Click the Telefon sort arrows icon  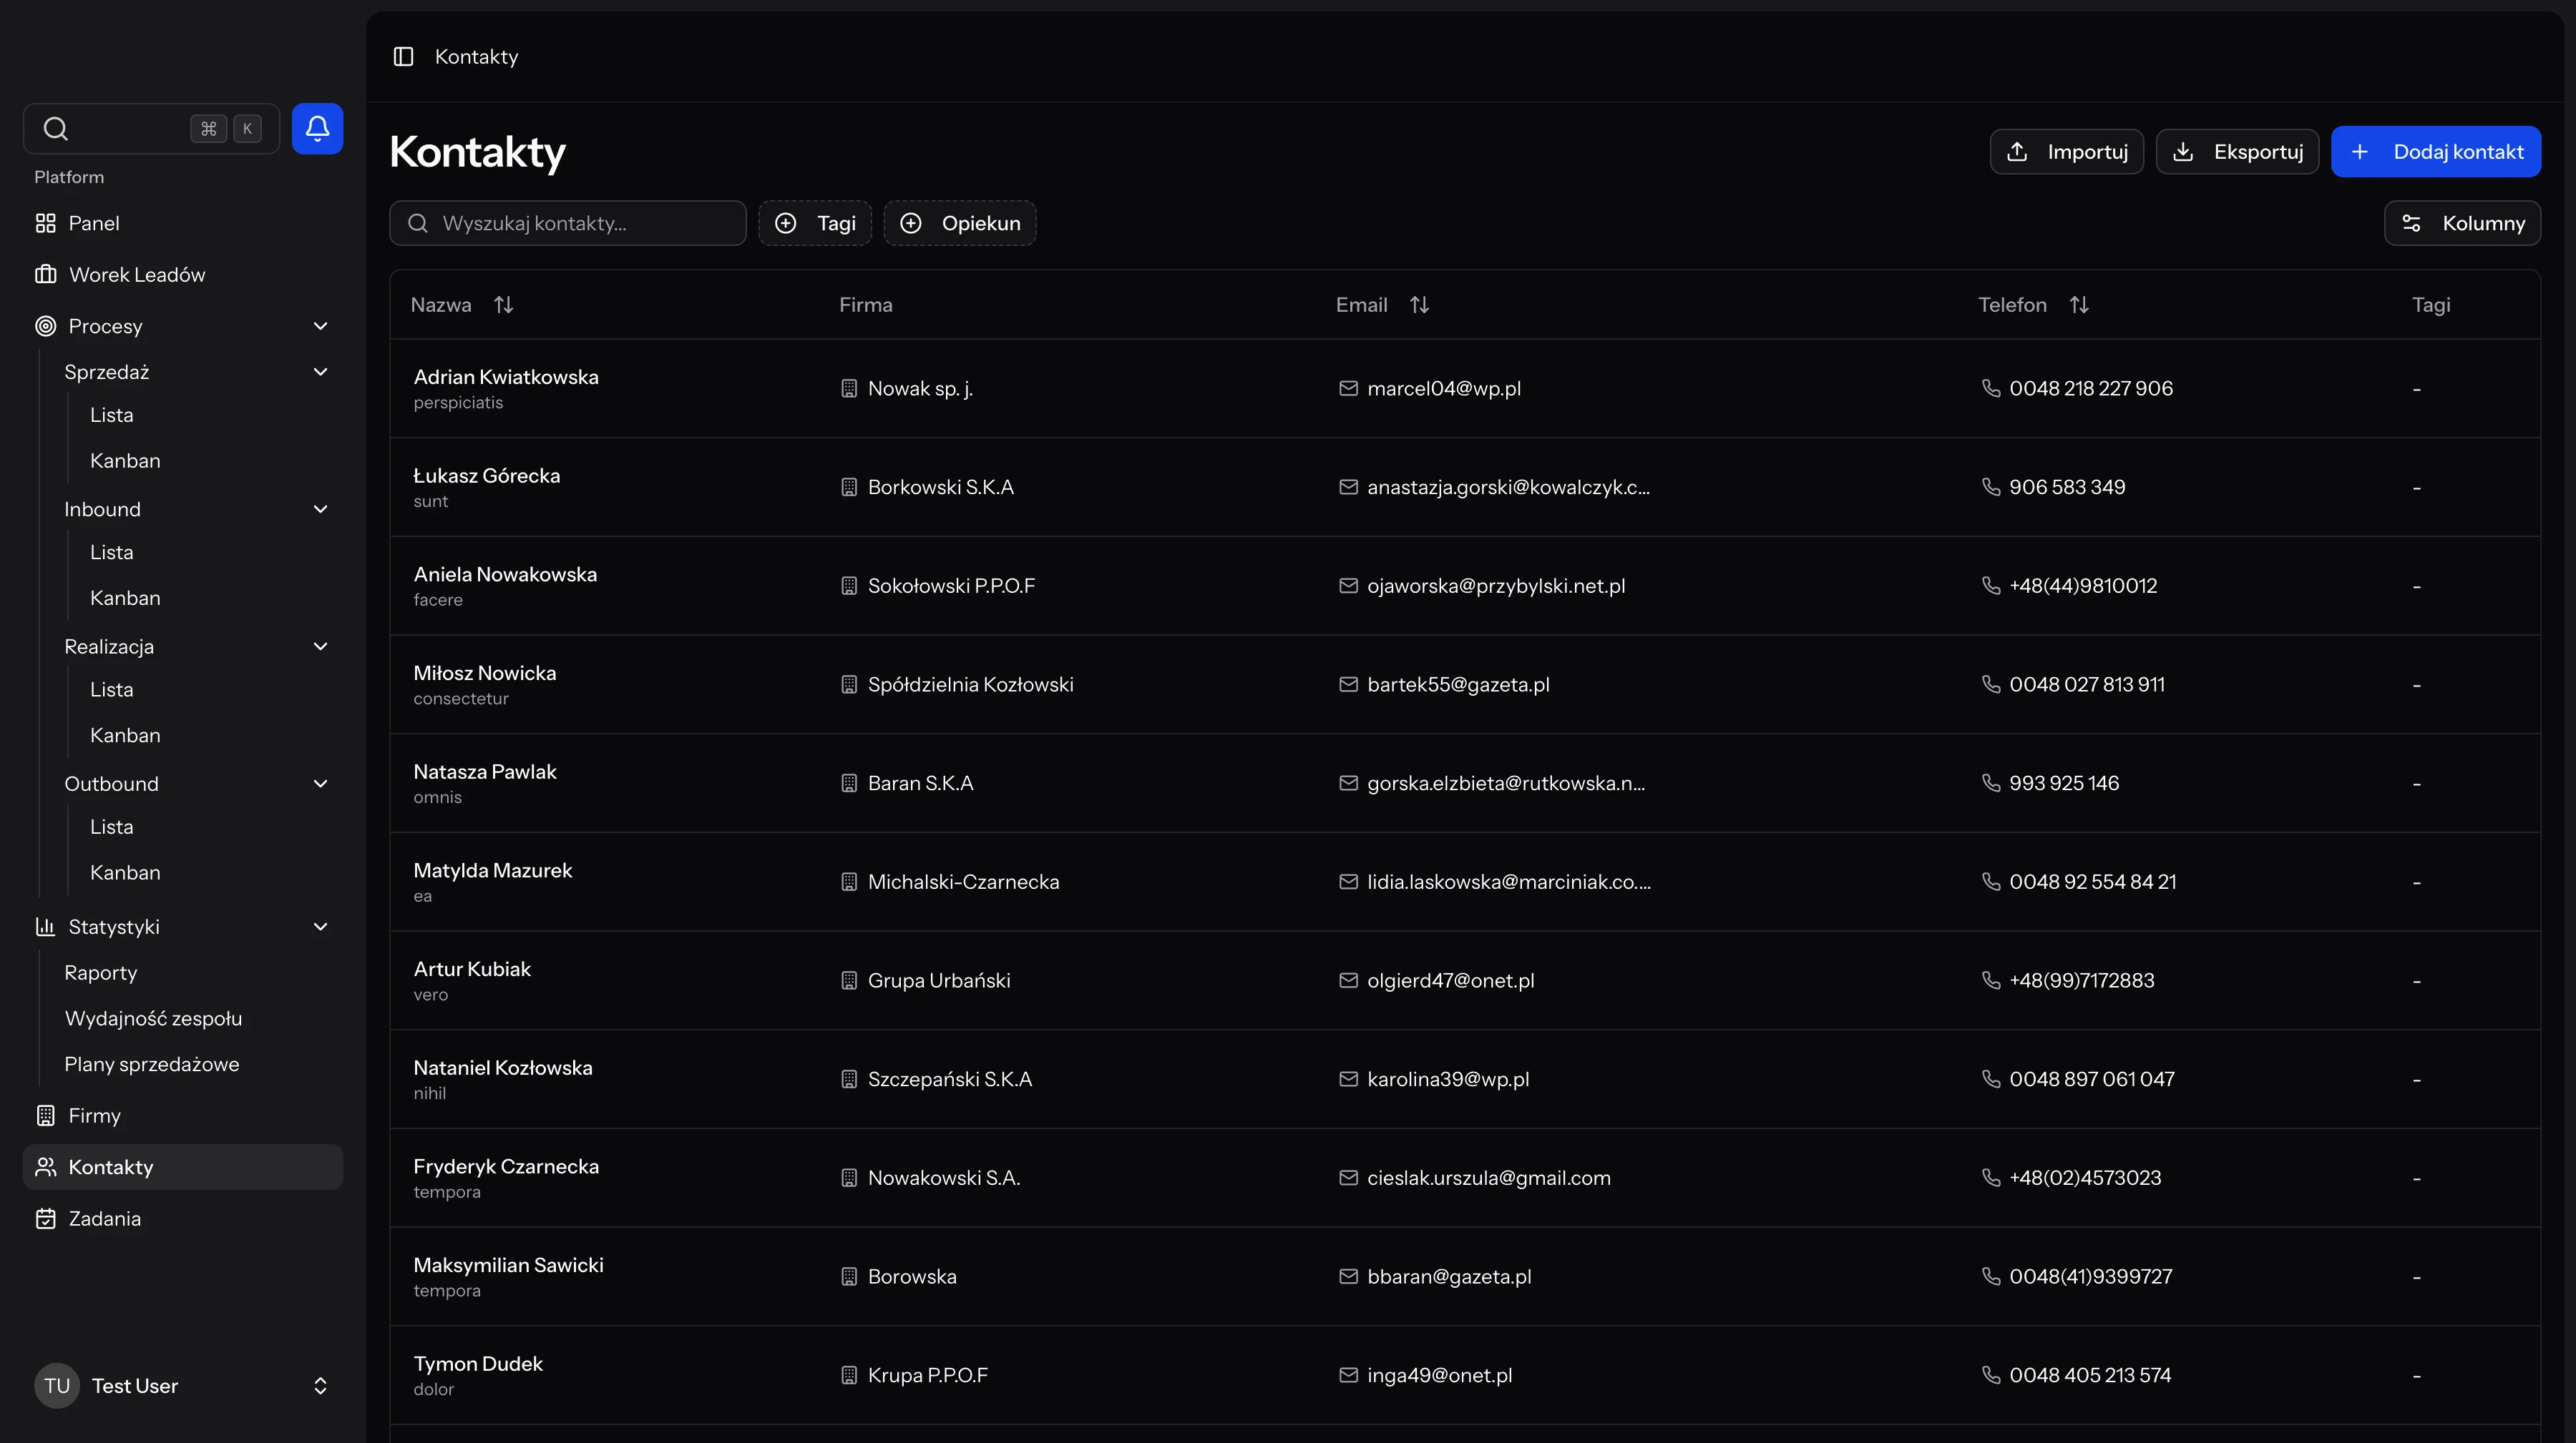tap(2079, 305)
